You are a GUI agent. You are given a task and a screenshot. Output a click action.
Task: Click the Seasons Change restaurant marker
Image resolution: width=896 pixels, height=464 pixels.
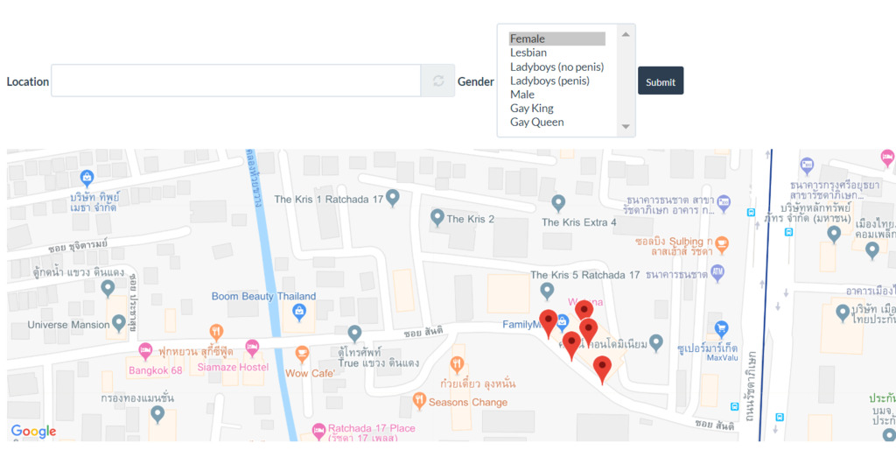[x=419, y=400]
